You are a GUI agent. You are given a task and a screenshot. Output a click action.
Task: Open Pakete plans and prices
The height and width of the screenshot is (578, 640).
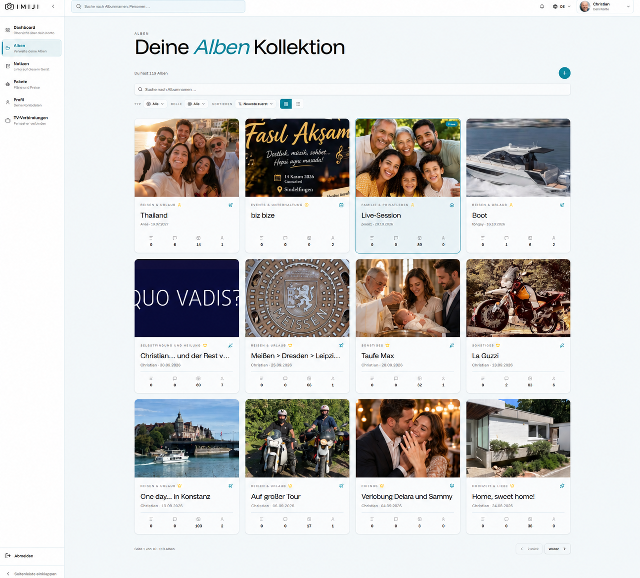(32, 84)
